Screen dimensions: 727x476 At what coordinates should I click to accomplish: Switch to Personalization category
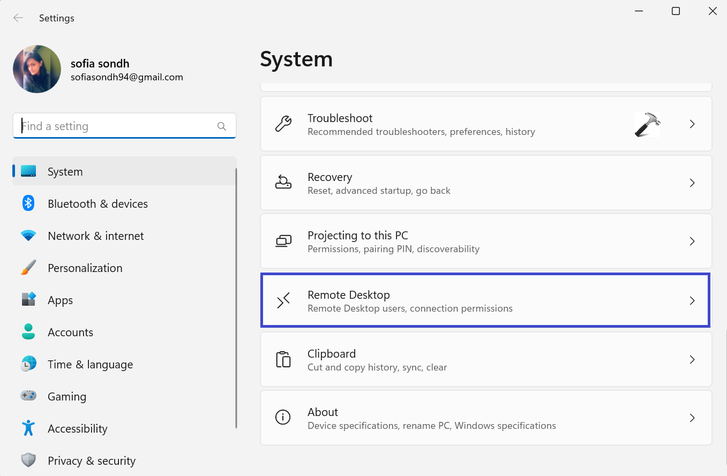point(85,268)
